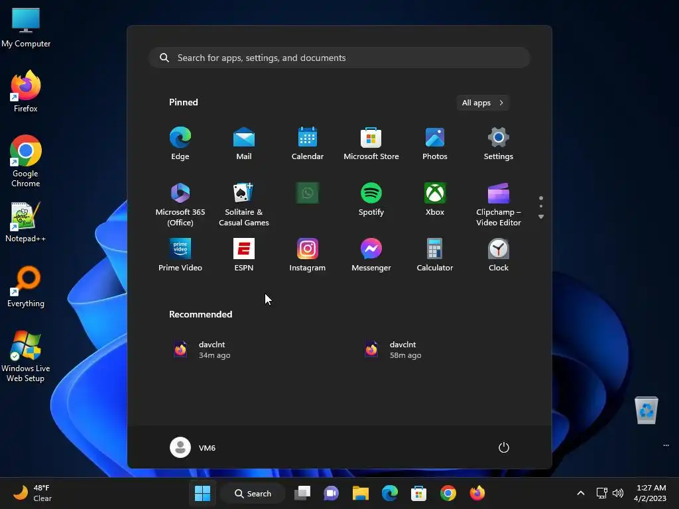Click the second pinned page indicator dot
The image size is (679, 509).
click(x=541, y=206)
